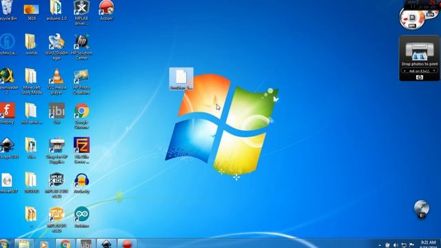This screenshot has height=248, width=441.
Task: Switch to ijbi app on the taskbar
Action: point(85,244)
